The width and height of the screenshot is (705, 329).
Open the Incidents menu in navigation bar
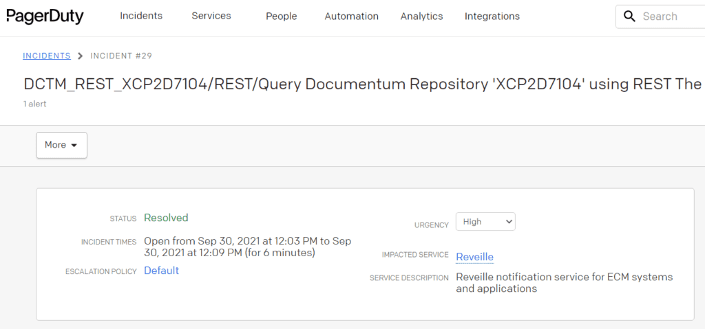tap(141, 16)
